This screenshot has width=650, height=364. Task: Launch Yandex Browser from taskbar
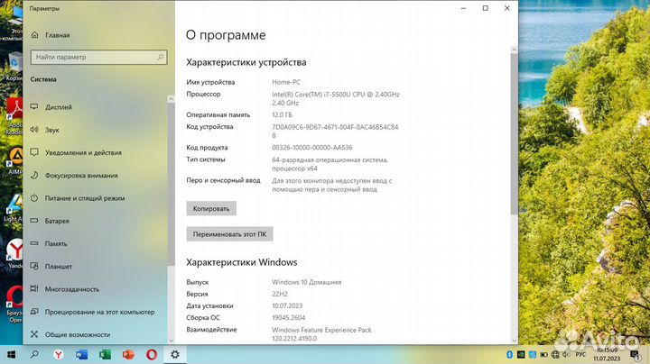[x=59, y=354]
